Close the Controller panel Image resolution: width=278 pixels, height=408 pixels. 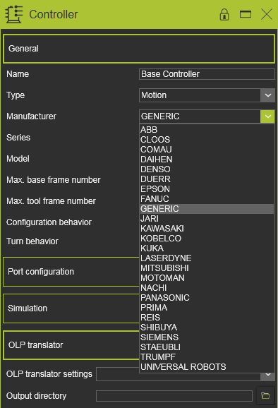267,14
